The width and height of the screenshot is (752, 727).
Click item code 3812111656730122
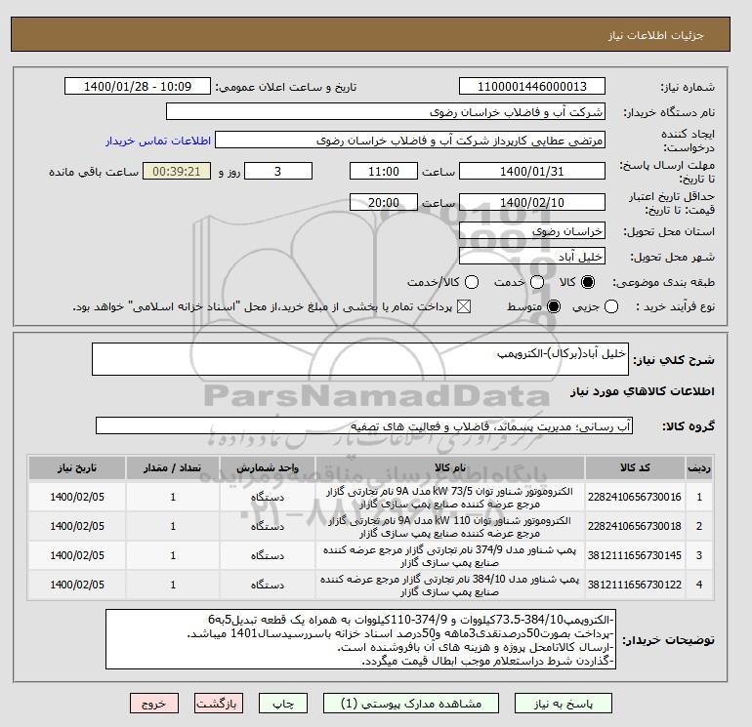[635, 585]
